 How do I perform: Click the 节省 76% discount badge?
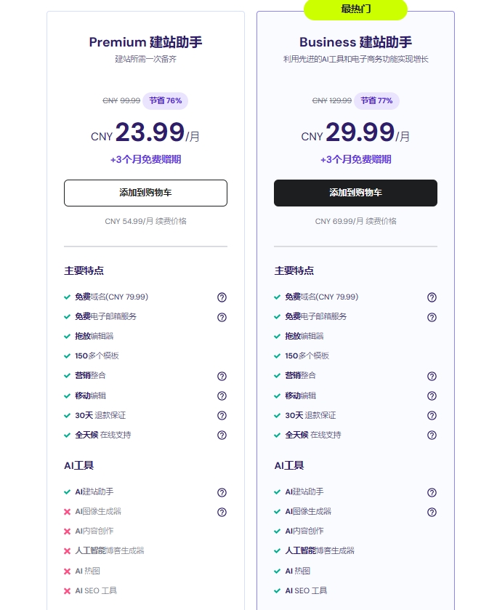[166, 100]
